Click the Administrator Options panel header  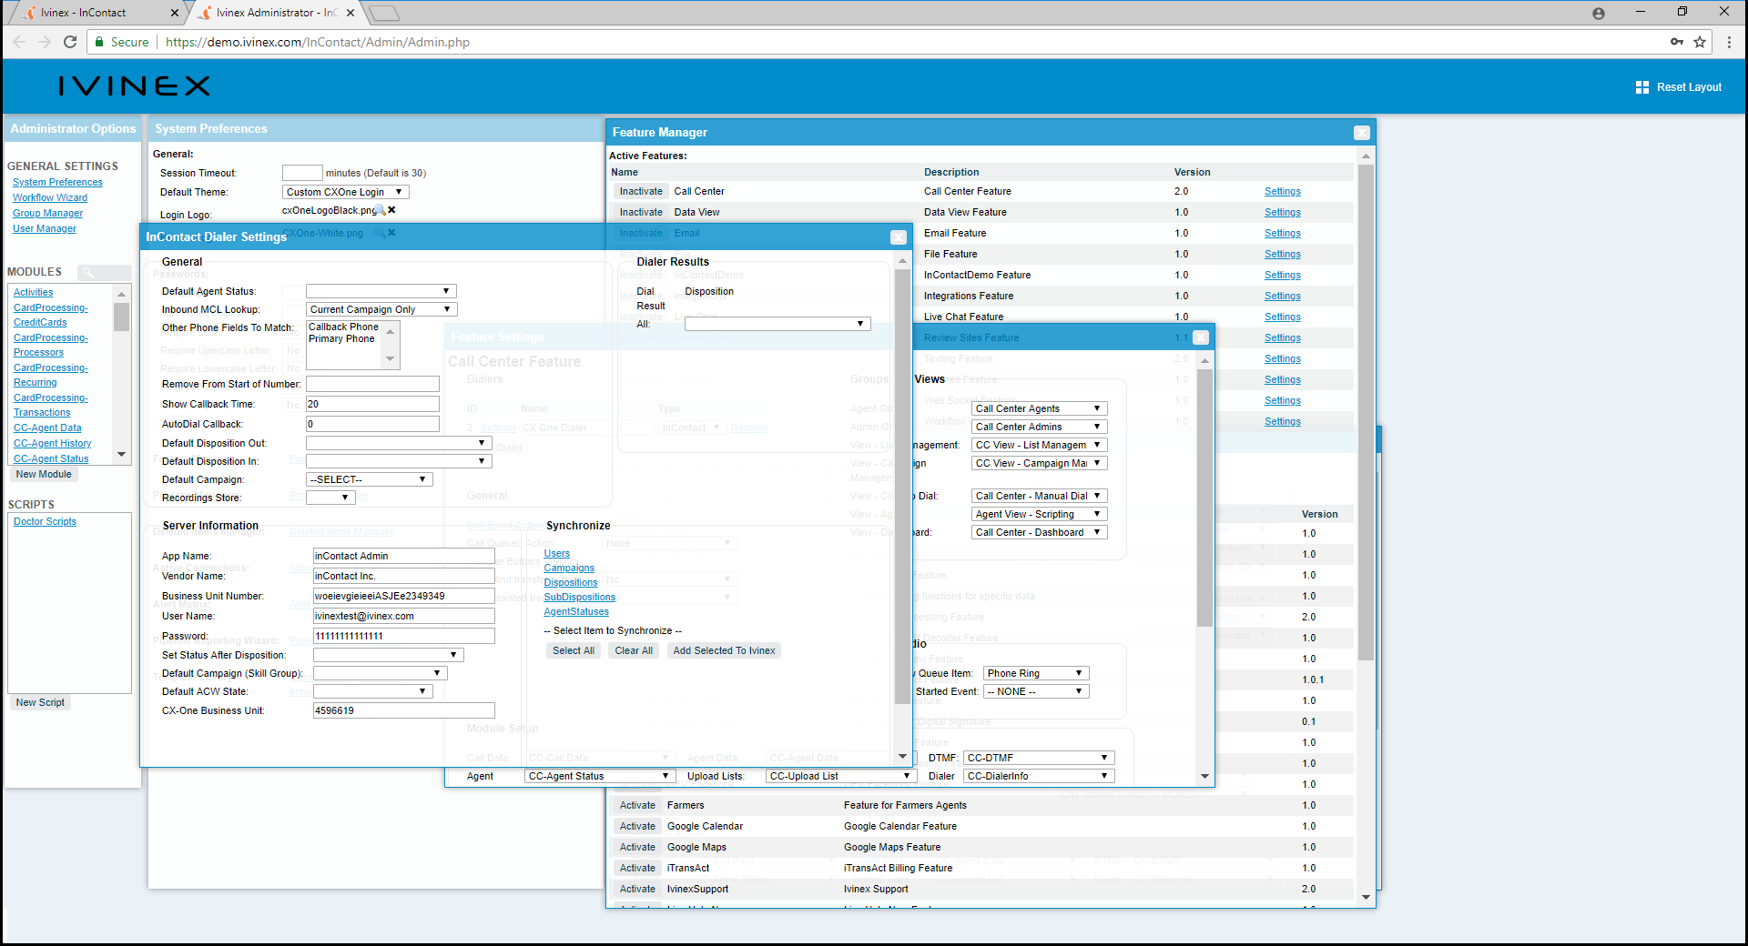pos(73,129)
